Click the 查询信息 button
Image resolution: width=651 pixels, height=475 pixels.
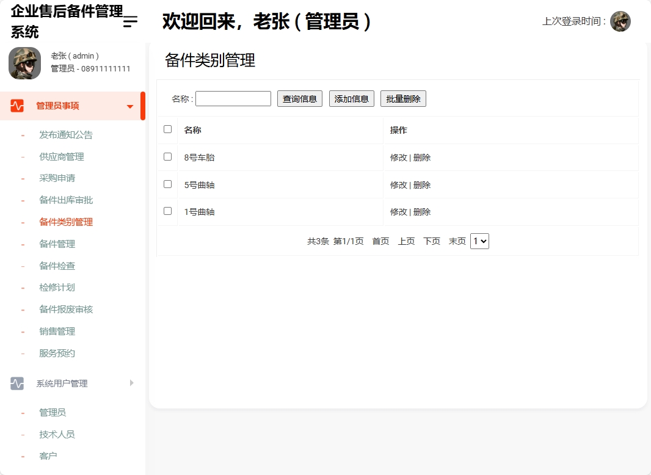coord(299,98)
